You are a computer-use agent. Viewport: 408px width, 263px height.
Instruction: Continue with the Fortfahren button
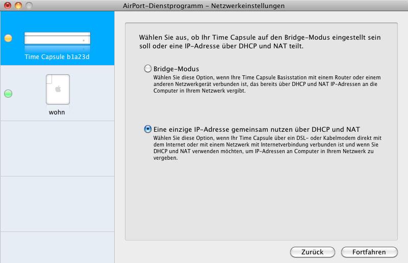[369, 252]
